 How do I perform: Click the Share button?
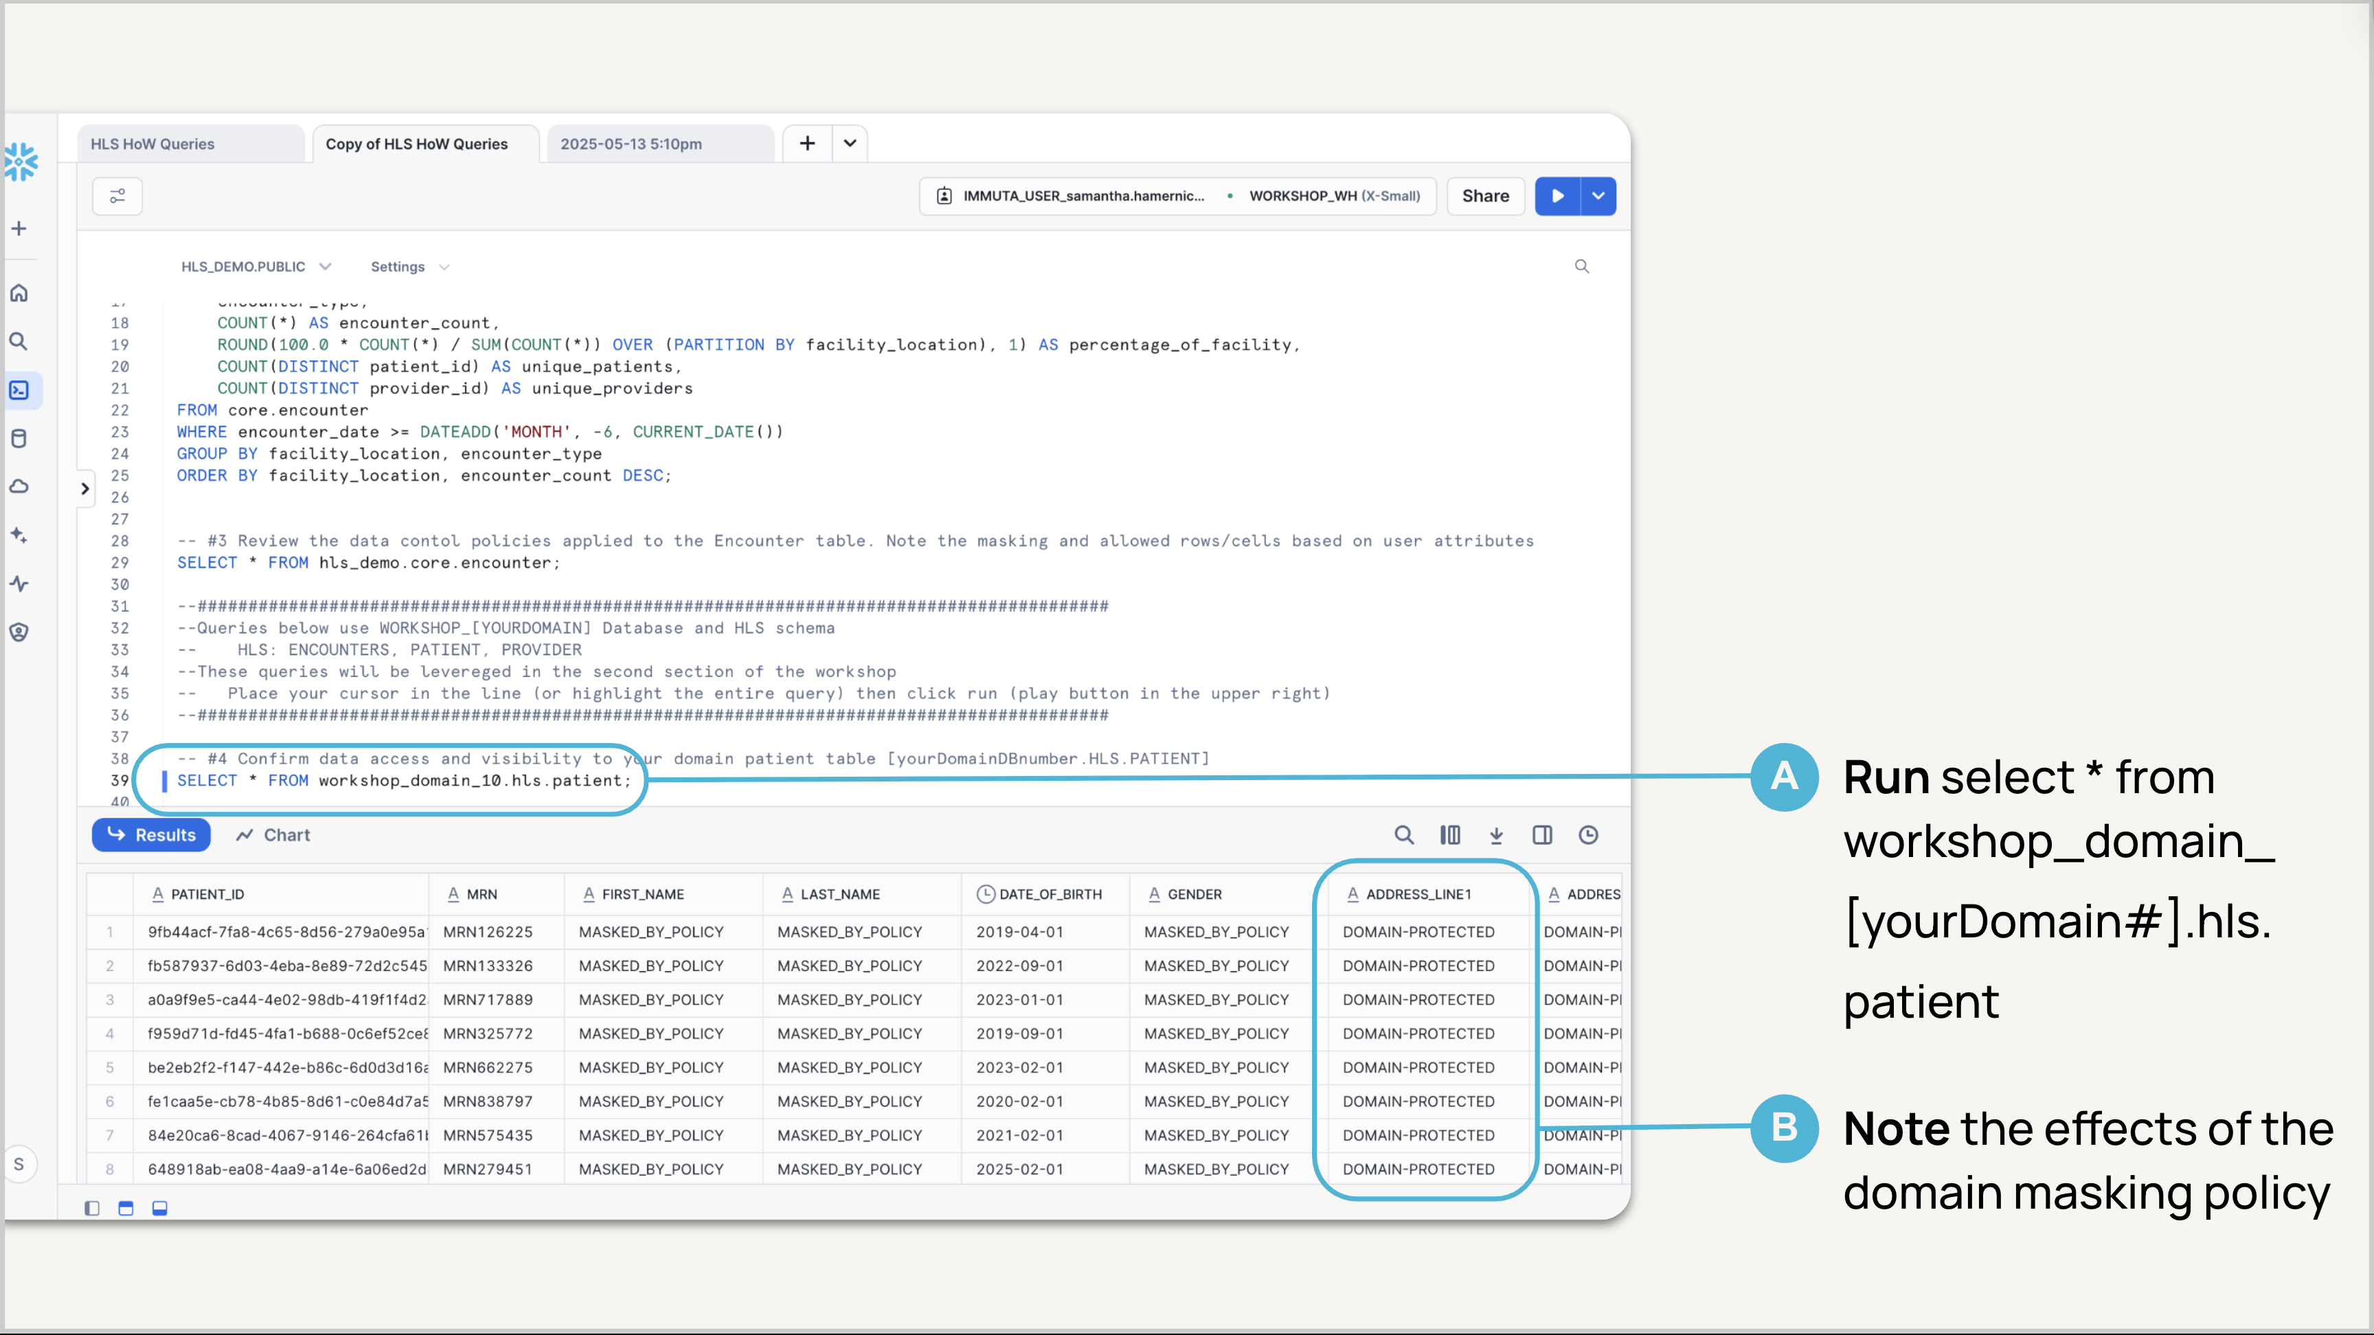(1484, 196)
